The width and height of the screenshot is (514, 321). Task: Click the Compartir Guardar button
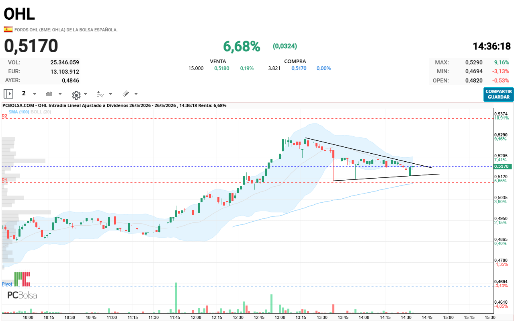tap(499, 94)
